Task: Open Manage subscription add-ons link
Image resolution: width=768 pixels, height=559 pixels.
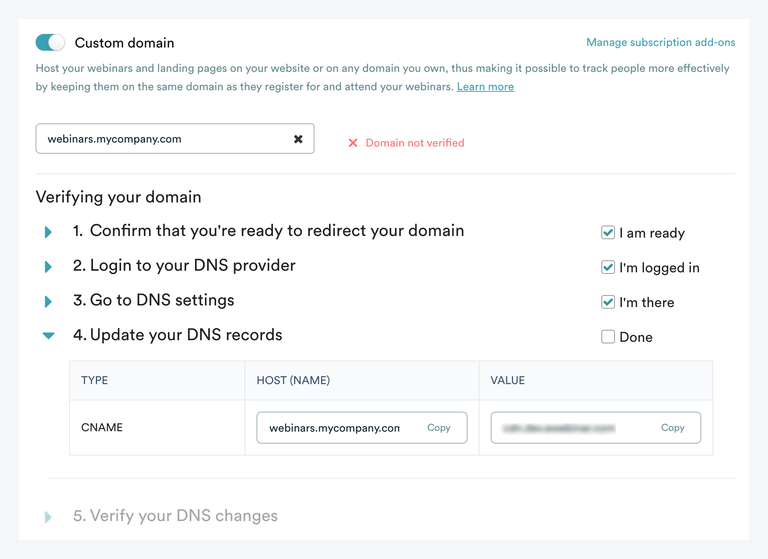Action: (661, 42)
